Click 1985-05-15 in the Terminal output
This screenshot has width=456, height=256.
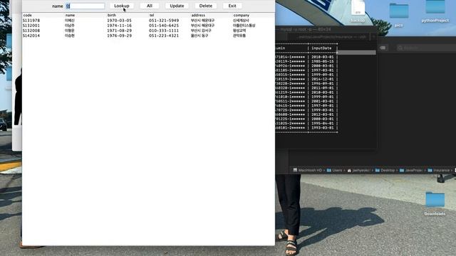[323, 62]
